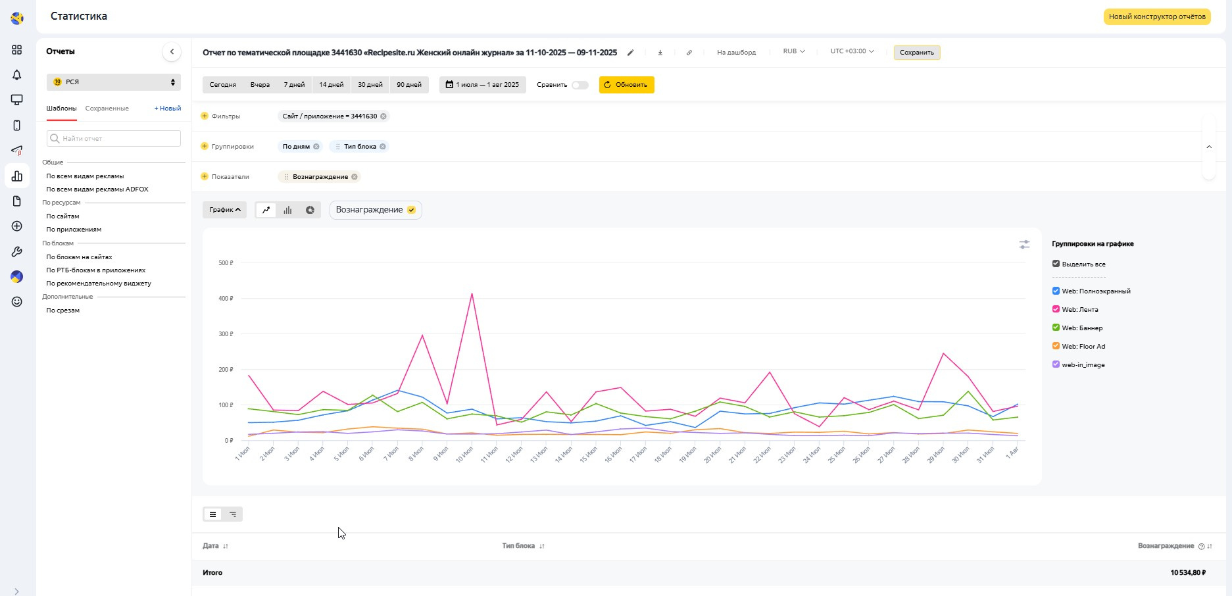Image resolution: width=1232 pixels, height=596 pixels.
Task: Toggle the 'Выделить все' checkbox
Action: click(1056, 264)
